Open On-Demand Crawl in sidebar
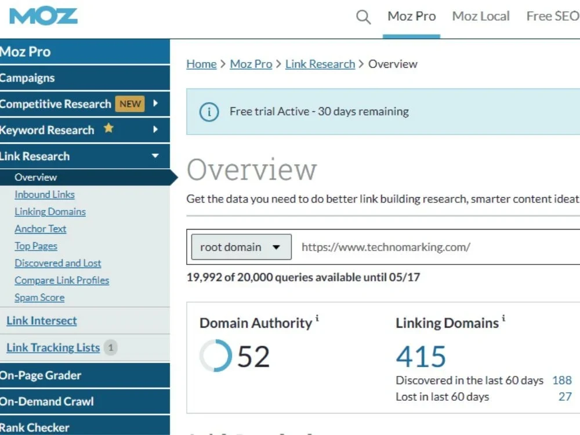The image size is (580, 435). coord(85,401)
